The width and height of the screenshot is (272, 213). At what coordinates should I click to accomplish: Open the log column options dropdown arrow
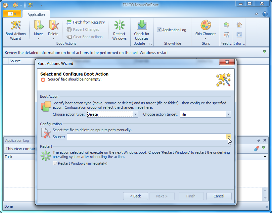pos(265,157)
